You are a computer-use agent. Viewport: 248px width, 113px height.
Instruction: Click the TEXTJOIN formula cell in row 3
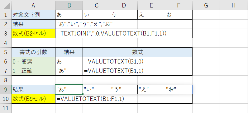click(x=124, y=34)
